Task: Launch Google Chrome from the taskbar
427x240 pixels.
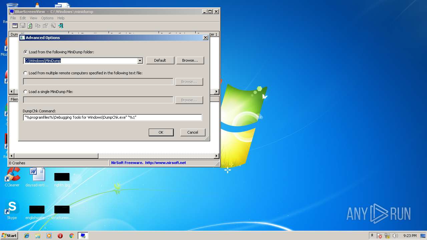Action: 71,236
